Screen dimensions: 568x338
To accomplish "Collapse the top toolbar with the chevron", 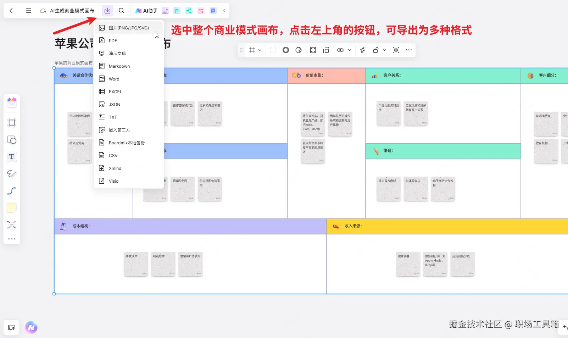I will [x=224, y=11].
